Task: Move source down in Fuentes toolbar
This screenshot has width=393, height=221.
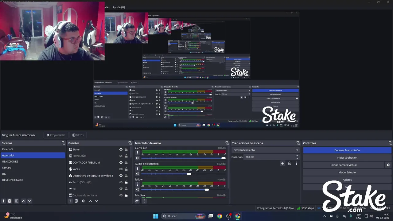Action: coord(96,201)
